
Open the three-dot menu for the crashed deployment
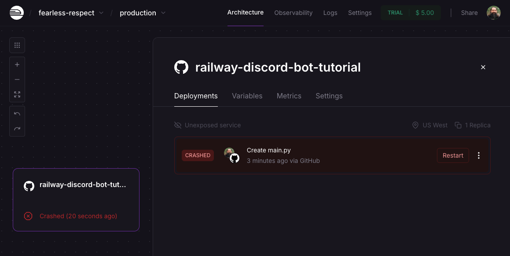(479, 155)
